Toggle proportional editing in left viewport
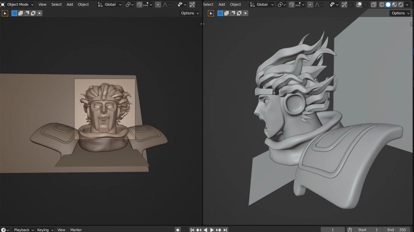 [158, 4]
